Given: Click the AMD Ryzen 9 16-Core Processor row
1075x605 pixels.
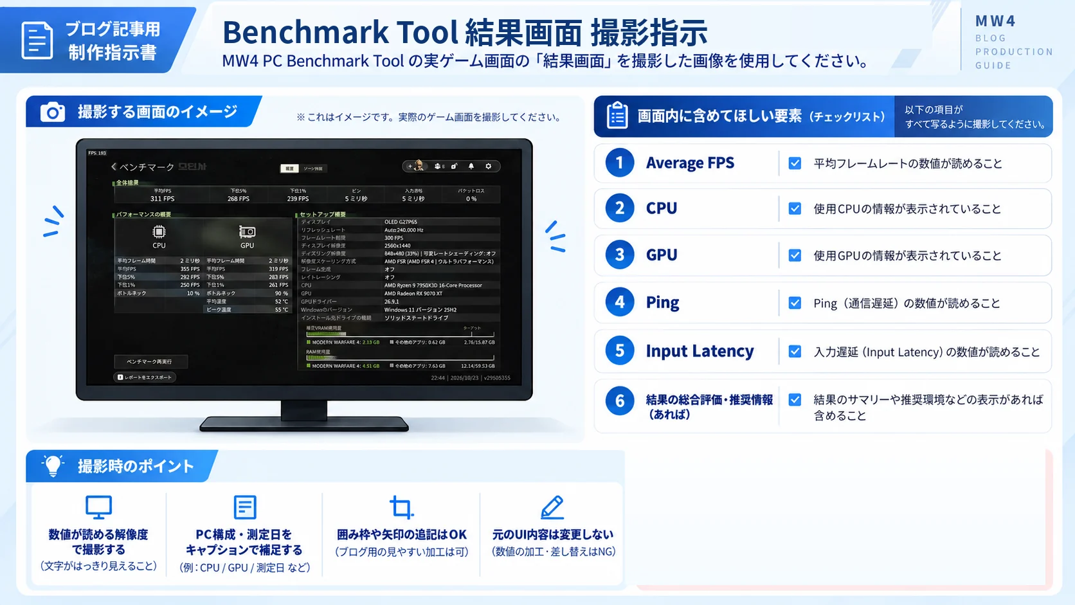Looking at the screenshot, I should (399, 285).
